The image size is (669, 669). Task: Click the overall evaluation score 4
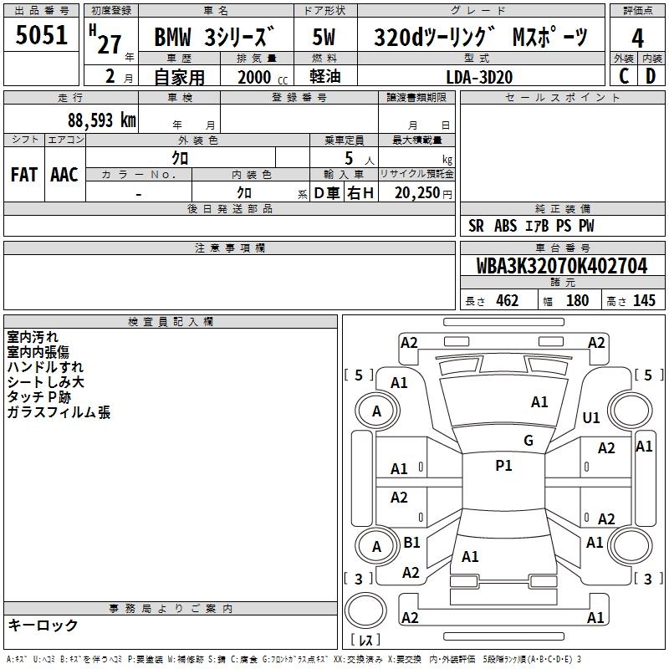637,38
